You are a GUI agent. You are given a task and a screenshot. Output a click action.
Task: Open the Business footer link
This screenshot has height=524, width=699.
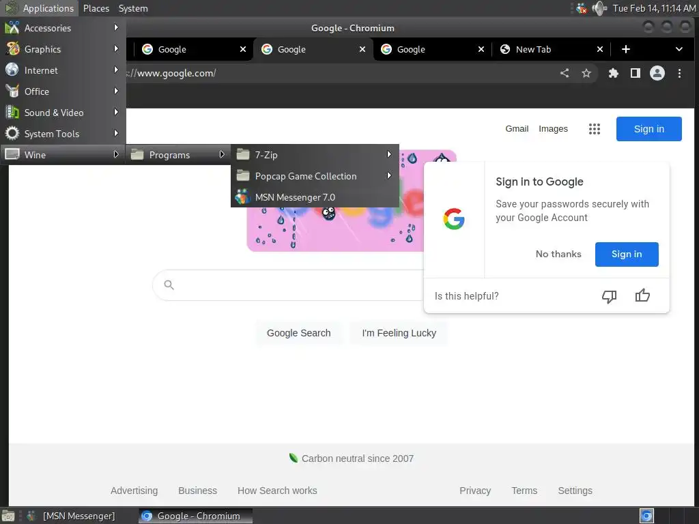click(x=197, y=491)
